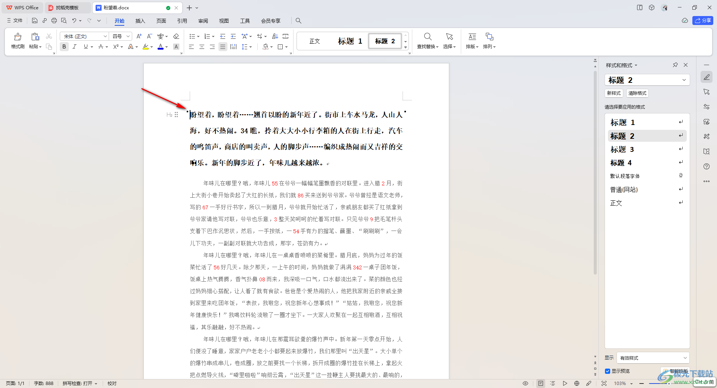717x388 pixels.
Task: Apply the 标题 1 style from ribbon gallery
Action: click(350, 41)
